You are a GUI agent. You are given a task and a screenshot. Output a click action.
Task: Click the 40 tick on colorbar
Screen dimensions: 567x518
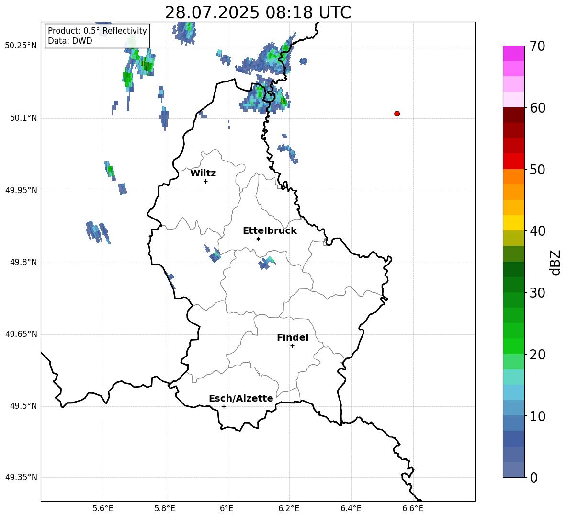537,231
